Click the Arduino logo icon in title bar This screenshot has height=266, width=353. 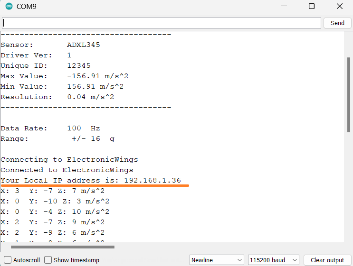[9, 6]
